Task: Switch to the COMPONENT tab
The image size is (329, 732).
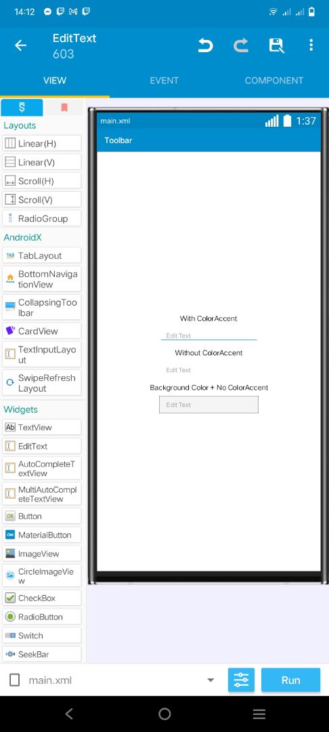Action: 274,80
